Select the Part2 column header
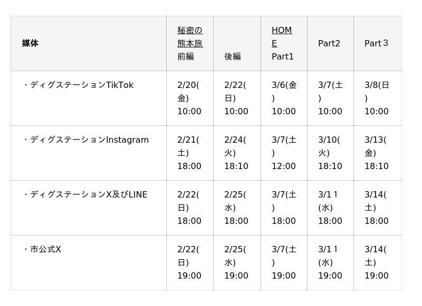The width and height of the screenshot is (422, 306). [x=329, y=43]
